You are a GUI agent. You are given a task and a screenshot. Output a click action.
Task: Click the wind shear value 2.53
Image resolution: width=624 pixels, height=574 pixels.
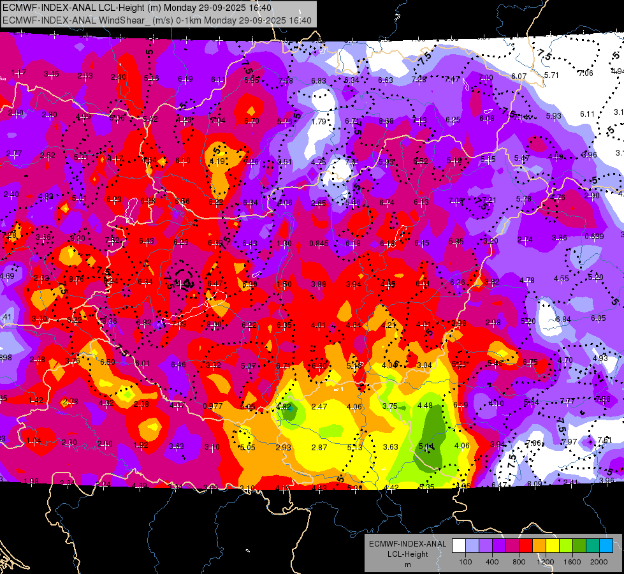click(x=85, y=76)
